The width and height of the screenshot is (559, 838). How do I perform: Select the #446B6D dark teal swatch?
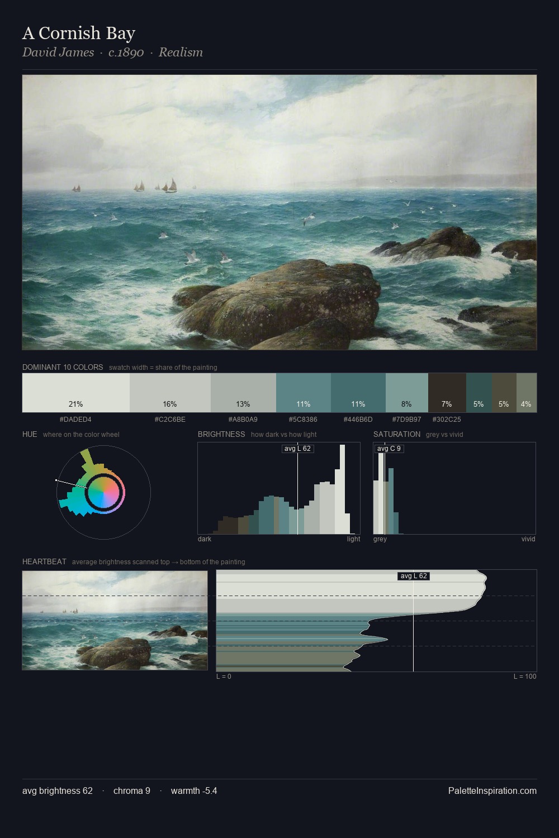pyautogui.click(x=358, y=393)
